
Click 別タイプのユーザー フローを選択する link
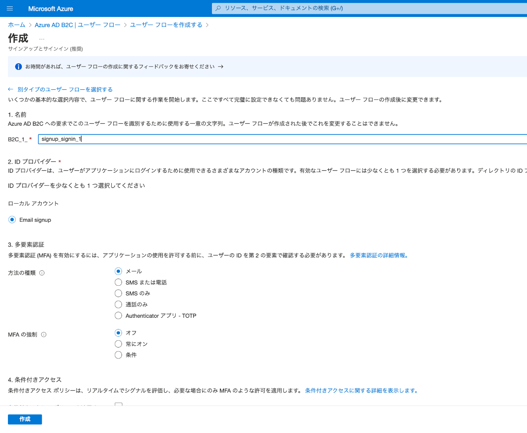coord(65,90)
